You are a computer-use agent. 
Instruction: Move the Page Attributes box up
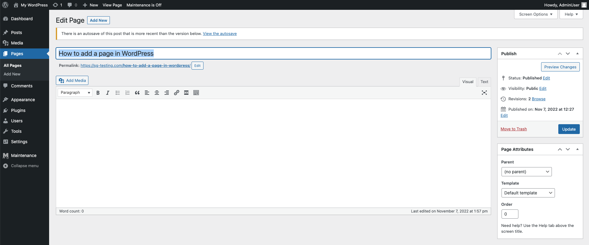(x=560, y=149)
